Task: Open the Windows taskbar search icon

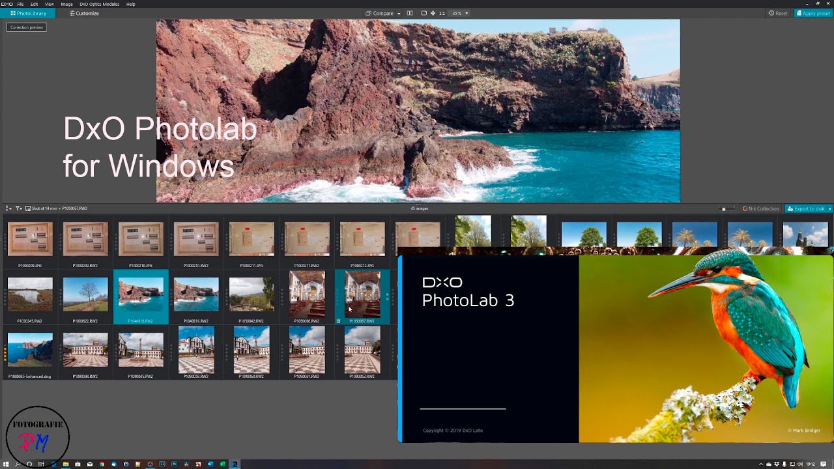Action: tap(18, 464)
